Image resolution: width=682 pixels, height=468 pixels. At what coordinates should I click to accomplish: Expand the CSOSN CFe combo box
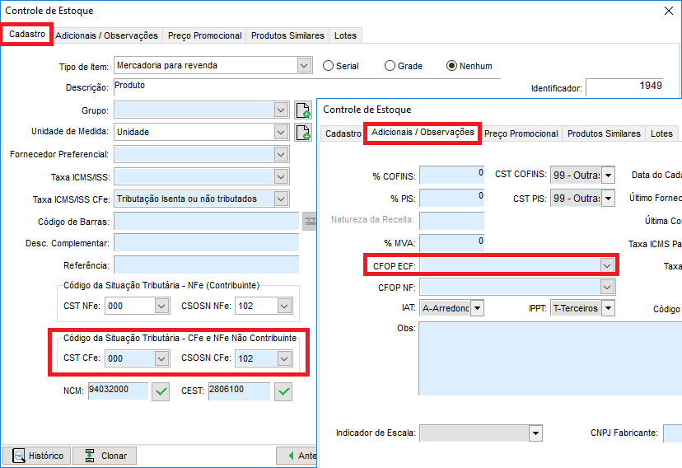point(284,358)
